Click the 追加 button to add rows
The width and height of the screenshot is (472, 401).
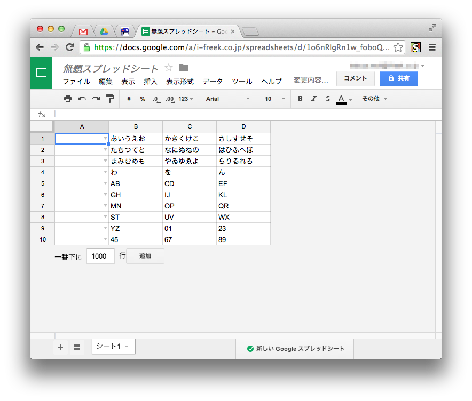pos(145,256)
